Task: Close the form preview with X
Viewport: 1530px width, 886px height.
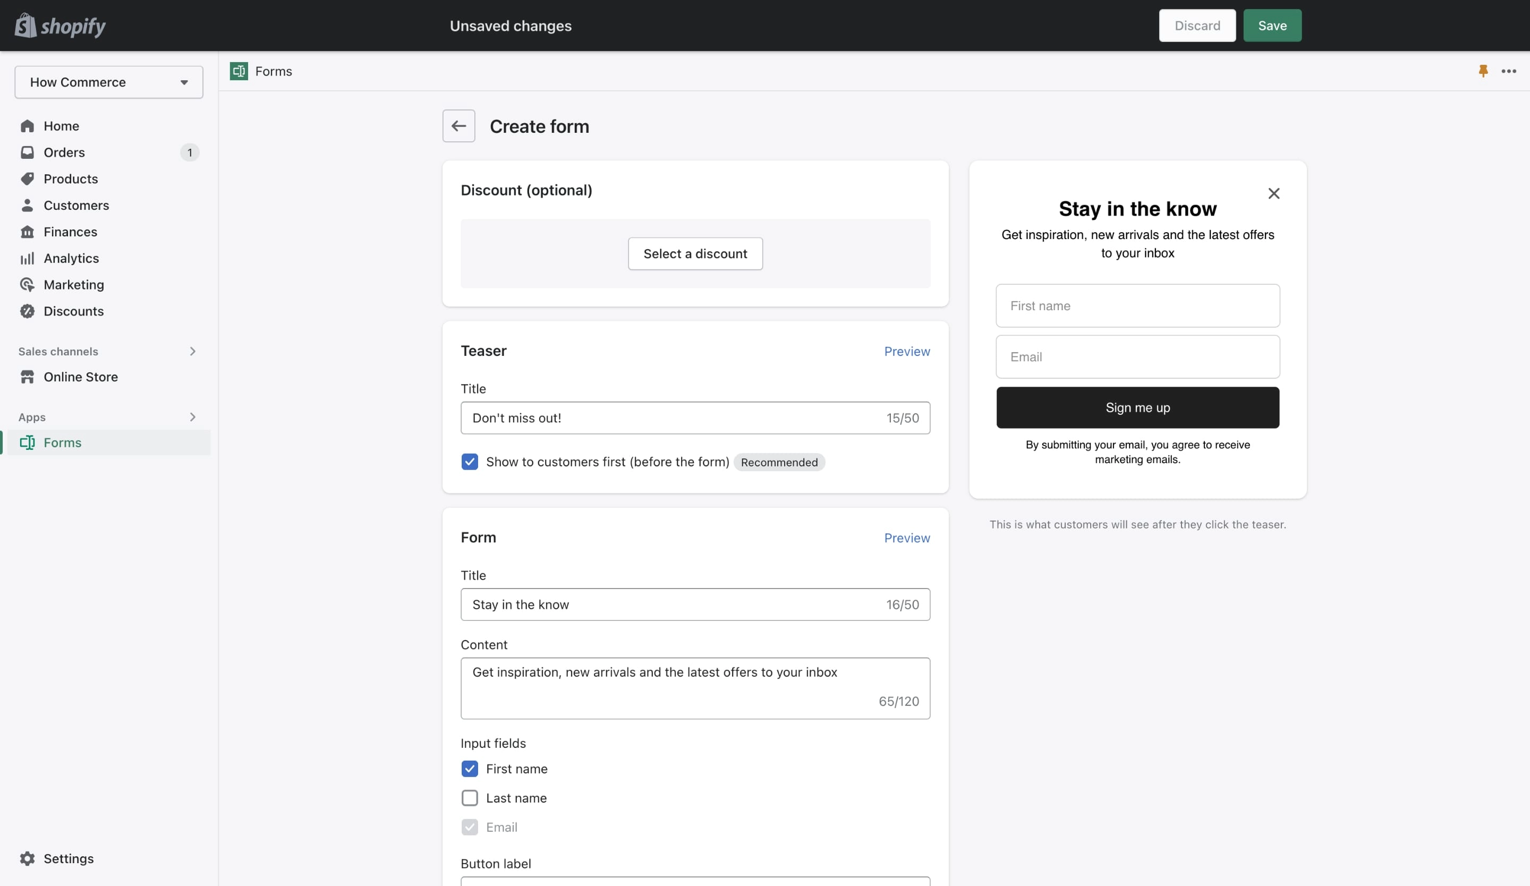Action: [1274, 193]
